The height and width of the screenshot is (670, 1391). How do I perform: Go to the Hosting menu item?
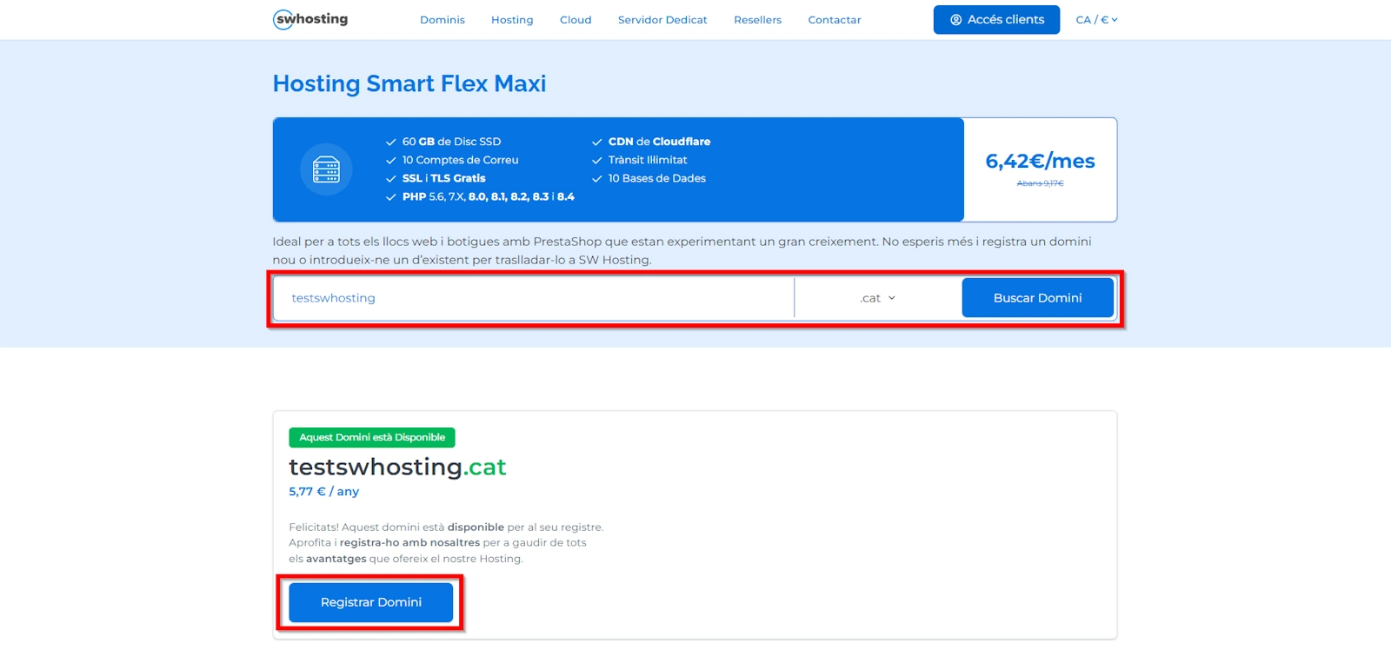click(x=512, y=20)
